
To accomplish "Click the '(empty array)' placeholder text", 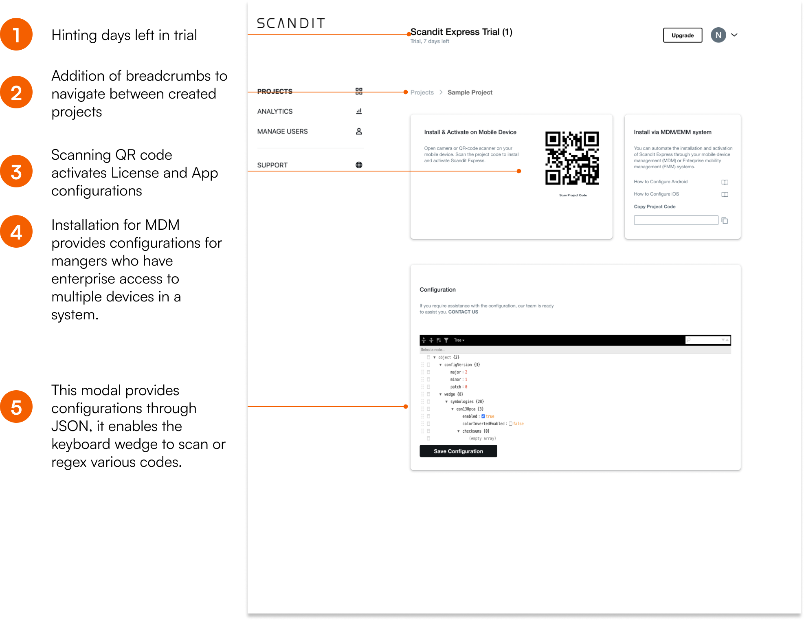I will pos(483,439).
